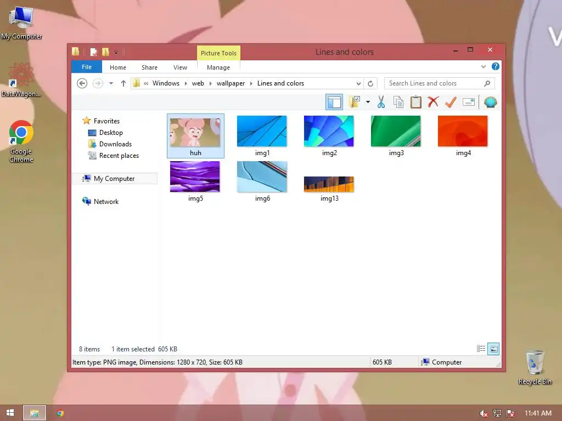Viewport: 562px width, 421px height.
Task: Click the Classic Shell seashell settings icon
Action: [x=490, y=102]
